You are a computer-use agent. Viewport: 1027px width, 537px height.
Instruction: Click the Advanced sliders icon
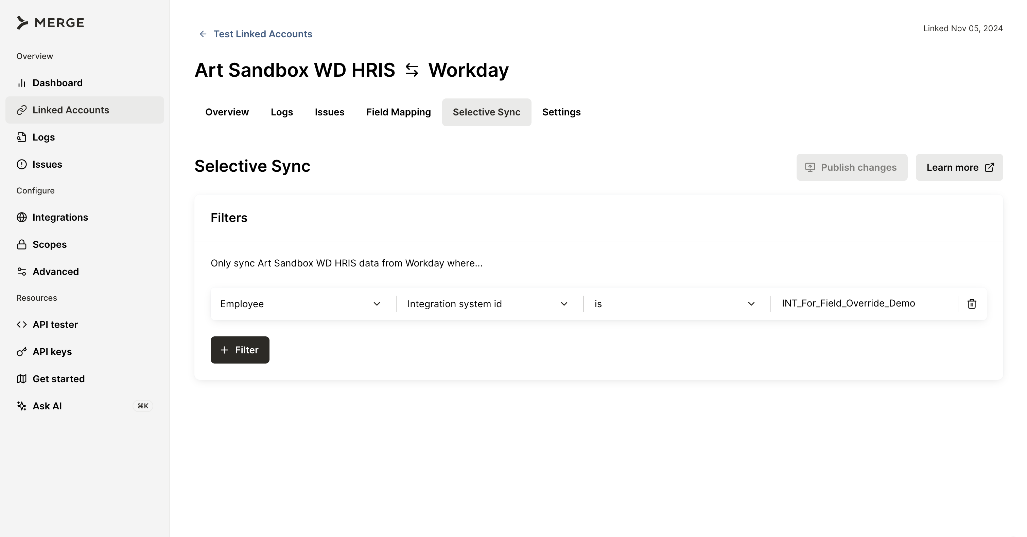point(21,272)
